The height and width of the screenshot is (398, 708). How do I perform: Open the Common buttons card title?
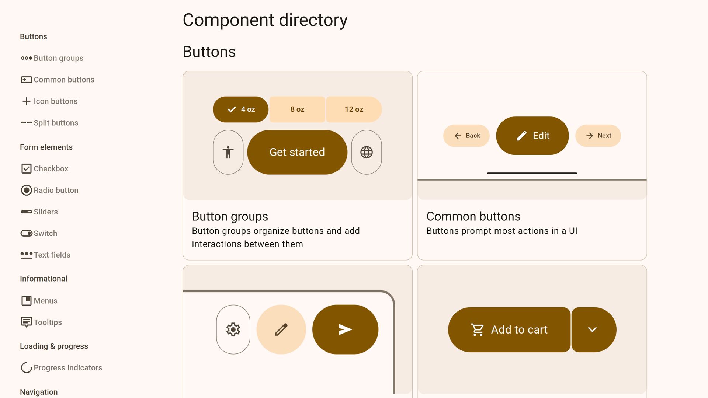click(473, 216)
